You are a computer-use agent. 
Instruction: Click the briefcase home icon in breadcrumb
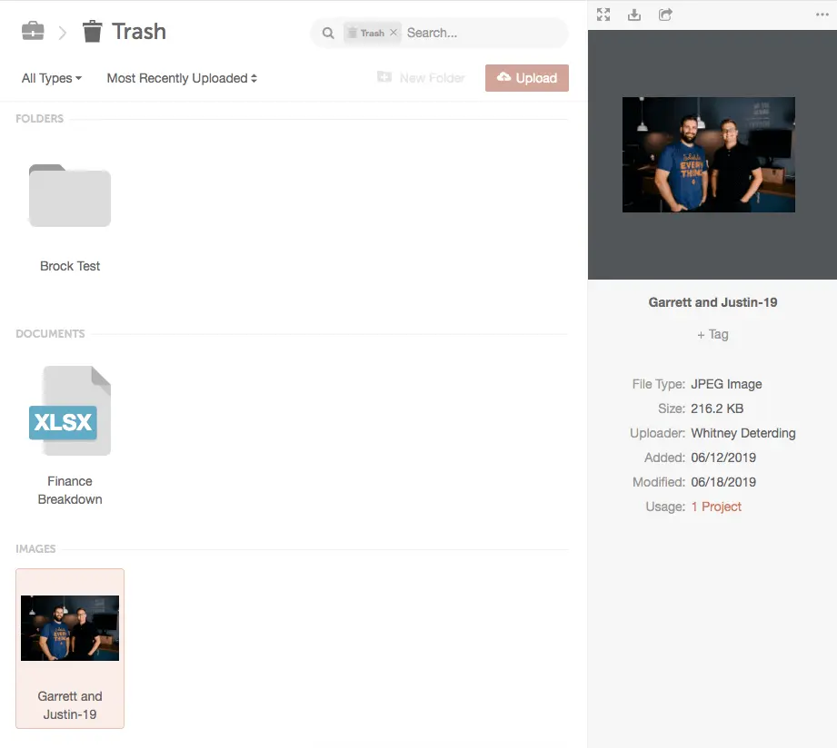pyautogui.click(x=33, y=32)
